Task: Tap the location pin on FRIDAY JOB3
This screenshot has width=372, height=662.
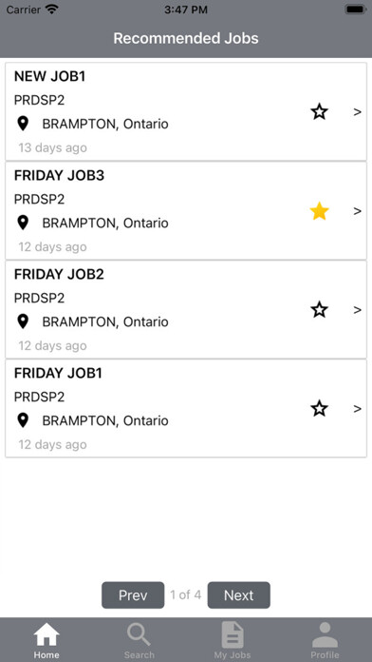Action: pyautogui.click(x=23, y=223)
